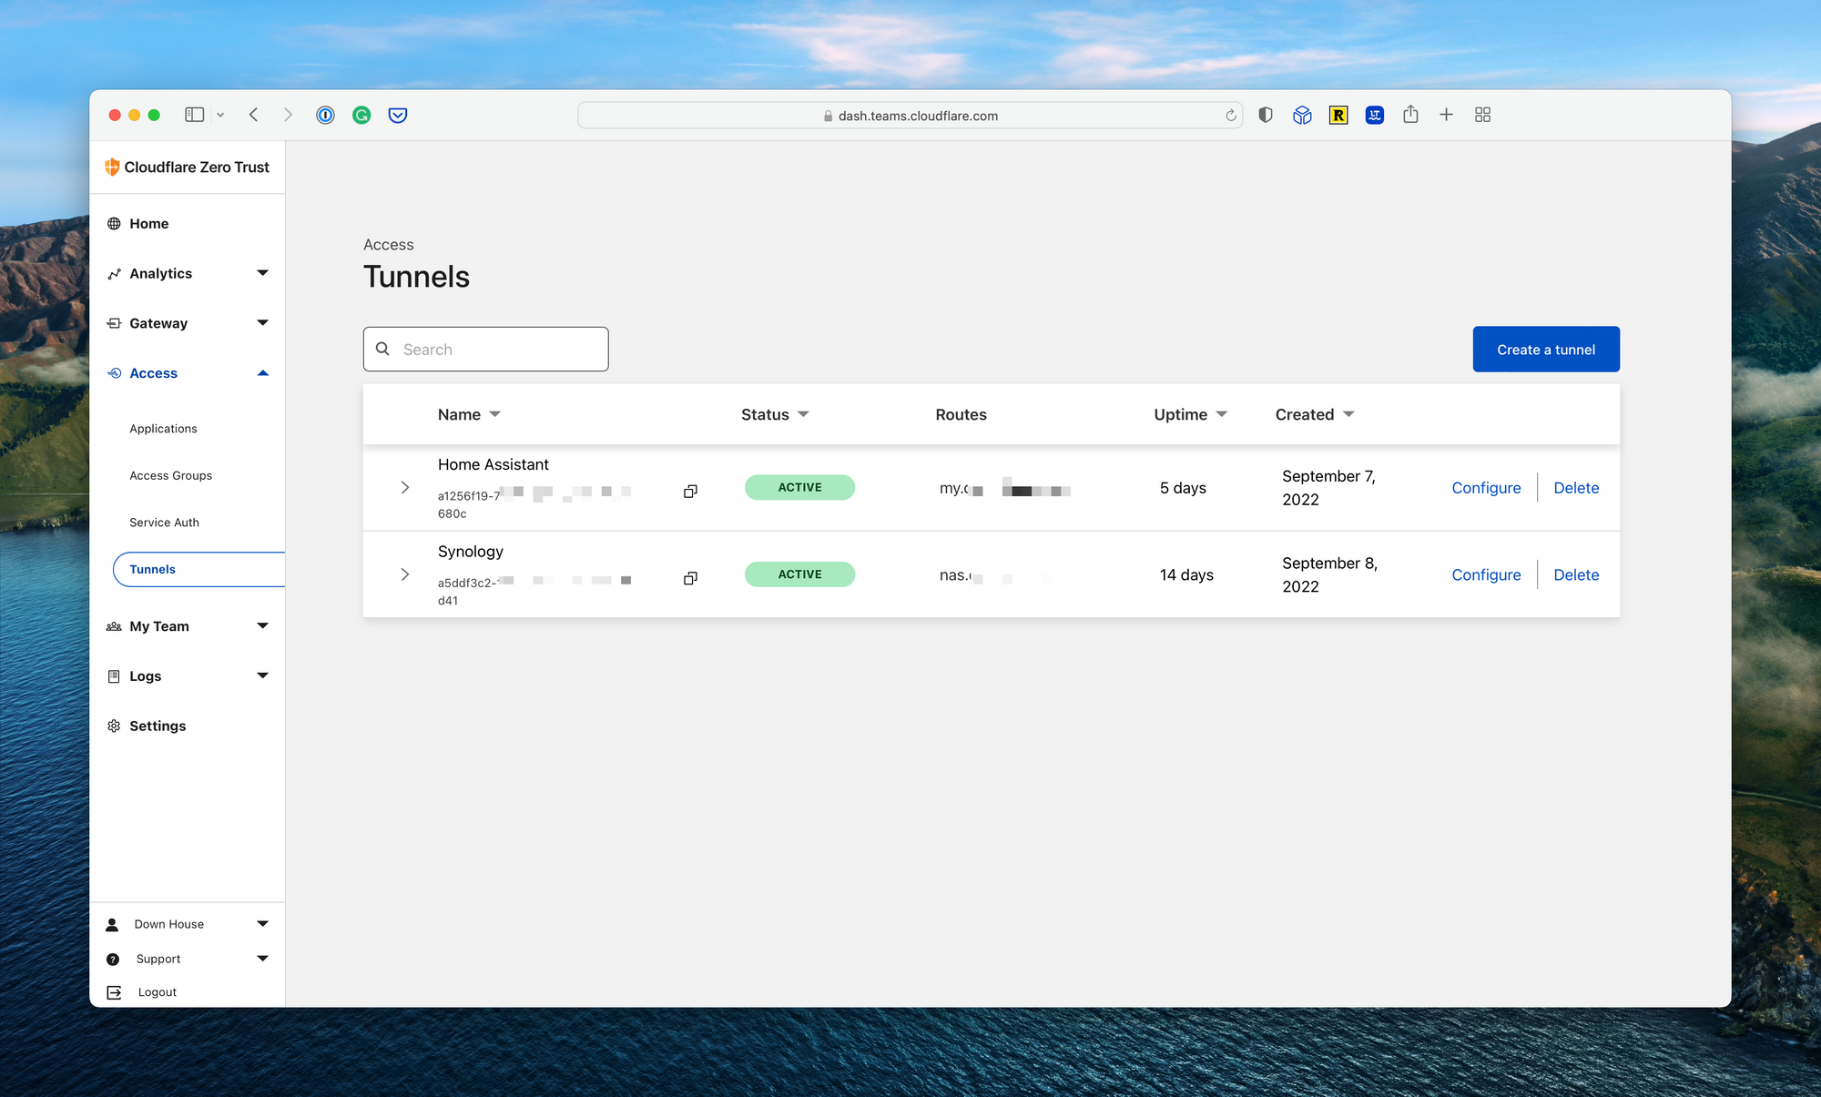The width and height of the screenshot is (1821, 1097).
Task: Select the Applications menu item
Action: pos(163,428)
